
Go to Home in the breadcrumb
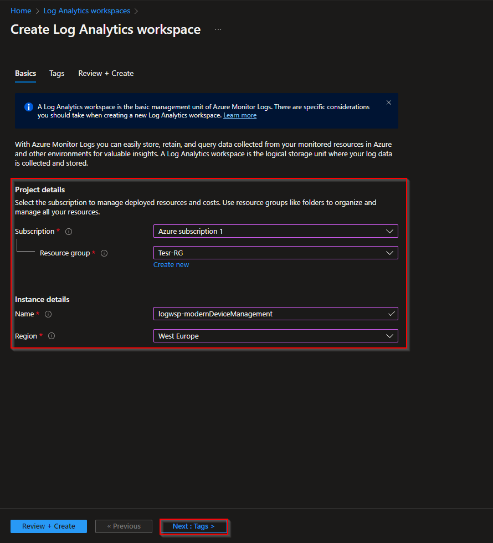click(21, 11)
